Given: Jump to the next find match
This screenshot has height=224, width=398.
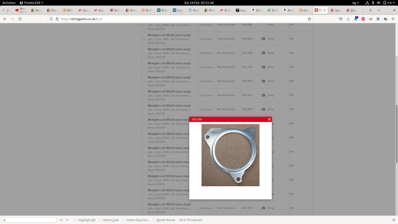Looking at the screenshot, I should [67, 220].
